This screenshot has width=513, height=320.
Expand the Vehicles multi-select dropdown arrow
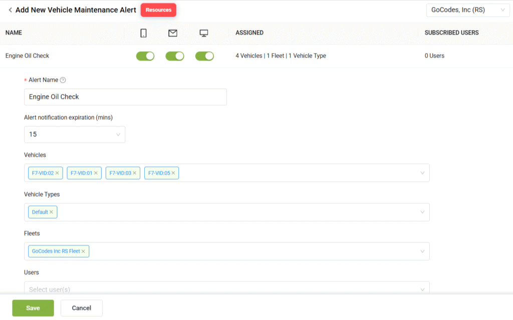tap(422, 173)
